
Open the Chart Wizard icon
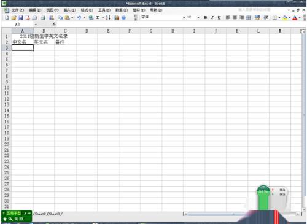click(117, 18)
